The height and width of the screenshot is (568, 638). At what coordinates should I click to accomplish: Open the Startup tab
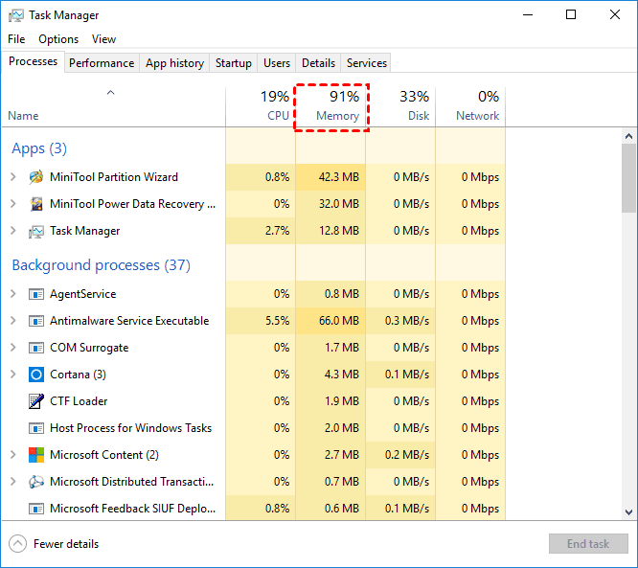[234, 63]
